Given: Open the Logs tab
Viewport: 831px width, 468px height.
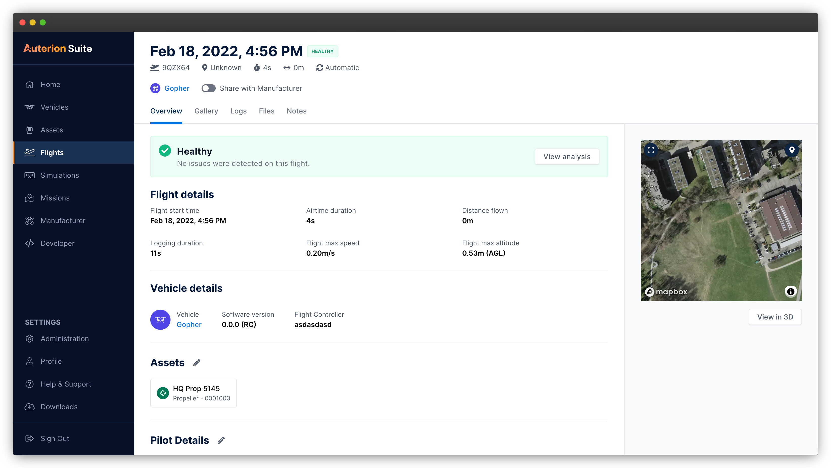Looking at the screenshot, I should [x=238, y=111].
